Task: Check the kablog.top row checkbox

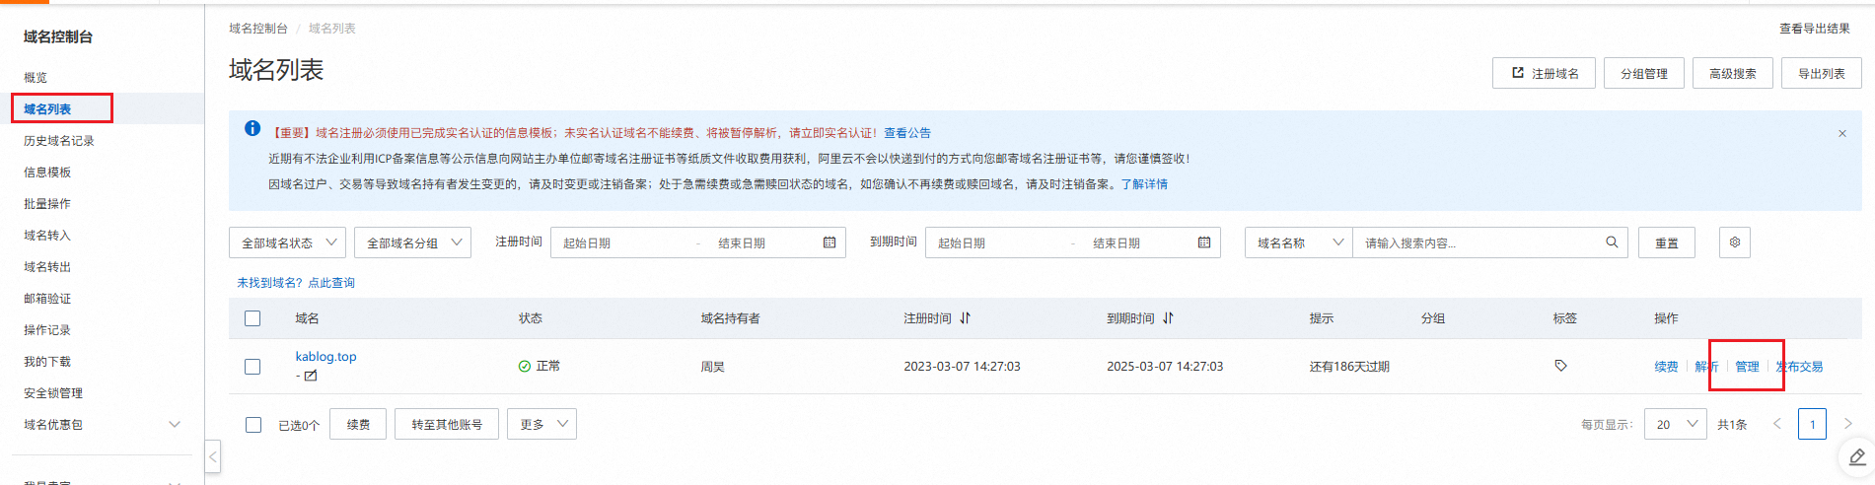Action: click(252, 367)
